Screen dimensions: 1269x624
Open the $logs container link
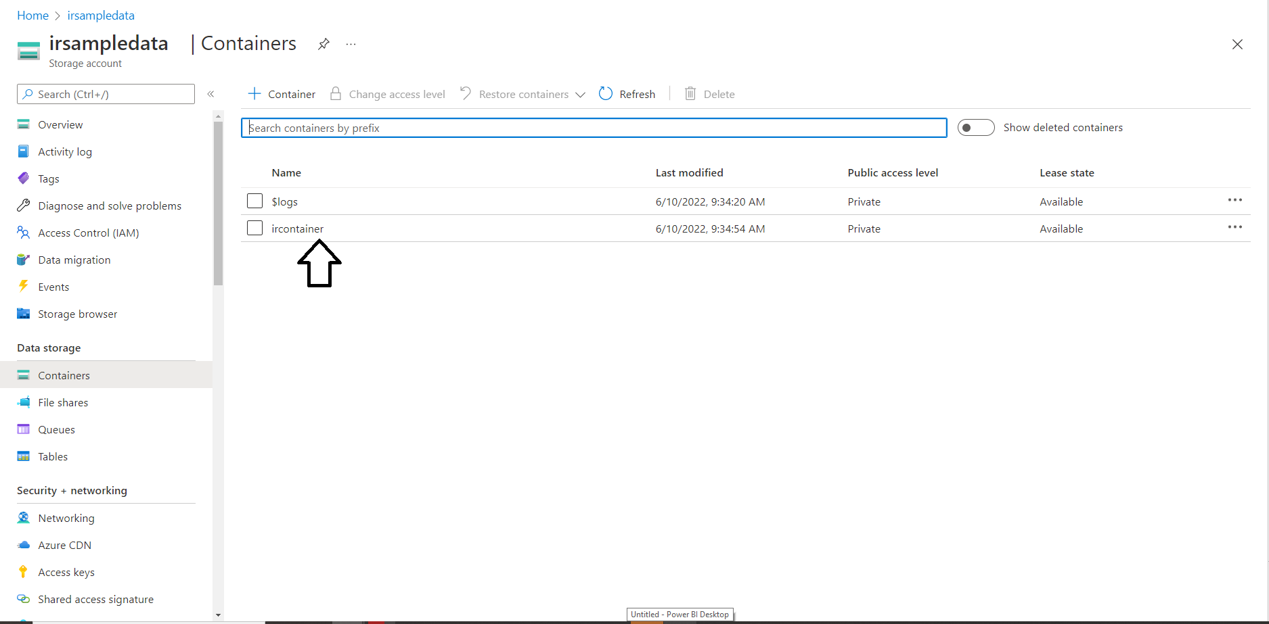(285, 201)
